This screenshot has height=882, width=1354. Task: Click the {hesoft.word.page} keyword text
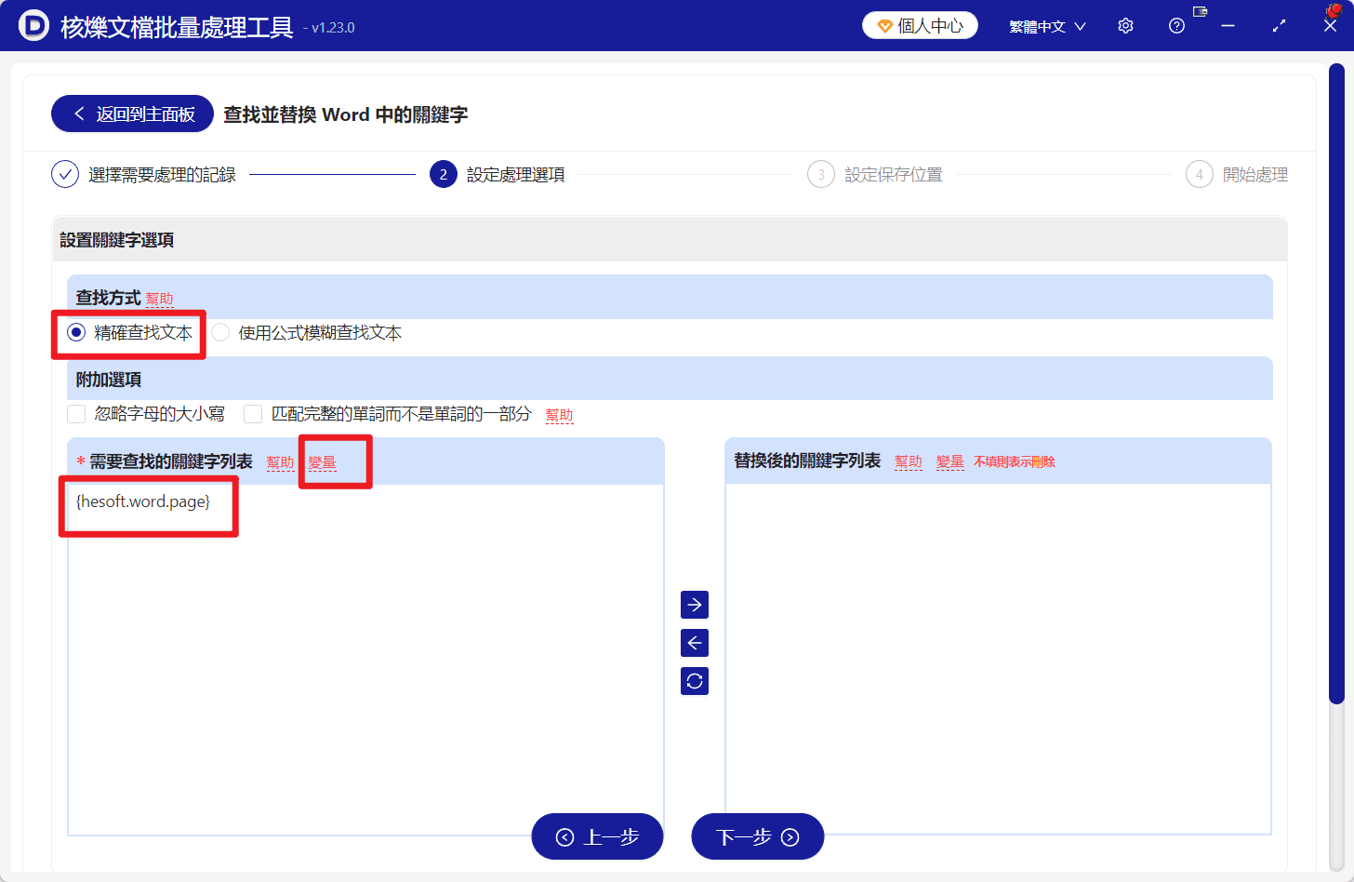(143, 501)
